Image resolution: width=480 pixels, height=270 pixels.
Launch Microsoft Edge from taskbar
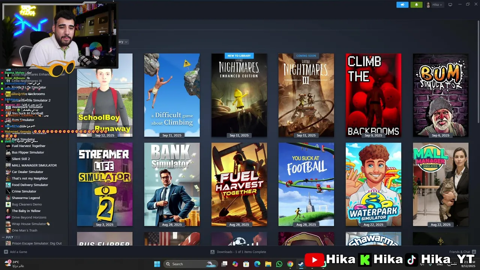click(x=257, y=264)
